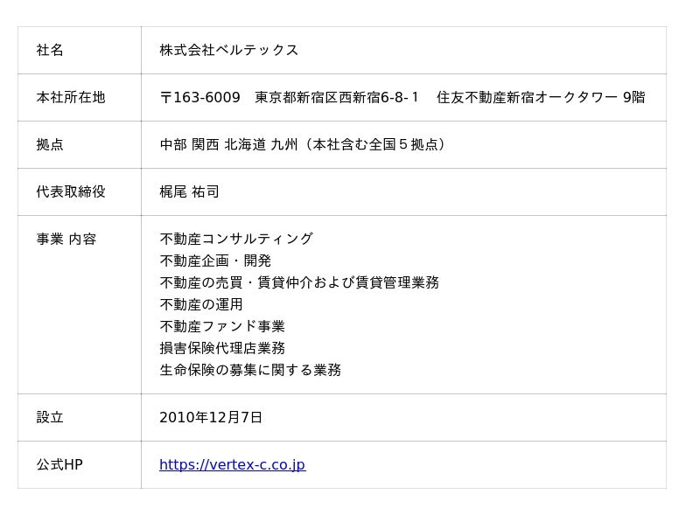700x515 pixels.
Task: Click the 不動産コンサルティング line
Action: 235,239
